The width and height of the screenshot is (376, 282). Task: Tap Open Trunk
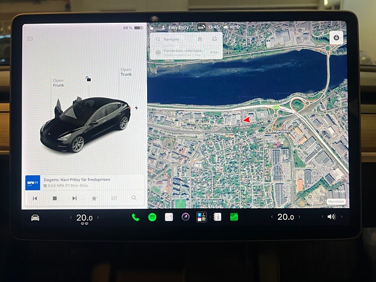[126, 72]
